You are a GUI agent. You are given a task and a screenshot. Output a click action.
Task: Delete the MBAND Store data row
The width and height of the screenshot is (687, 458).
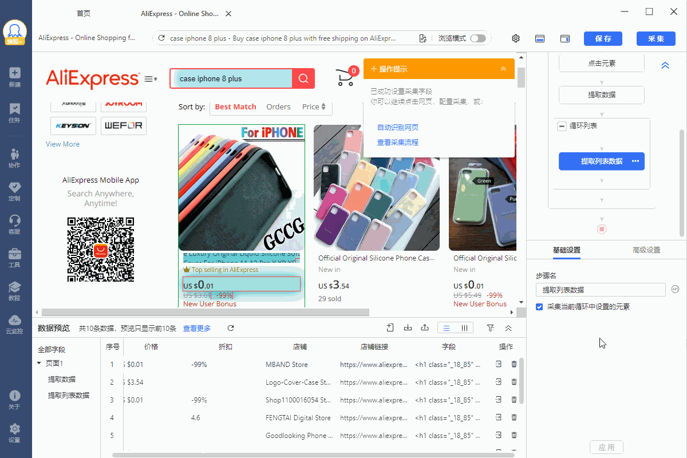pyautogui.click(x=514, y=364)
